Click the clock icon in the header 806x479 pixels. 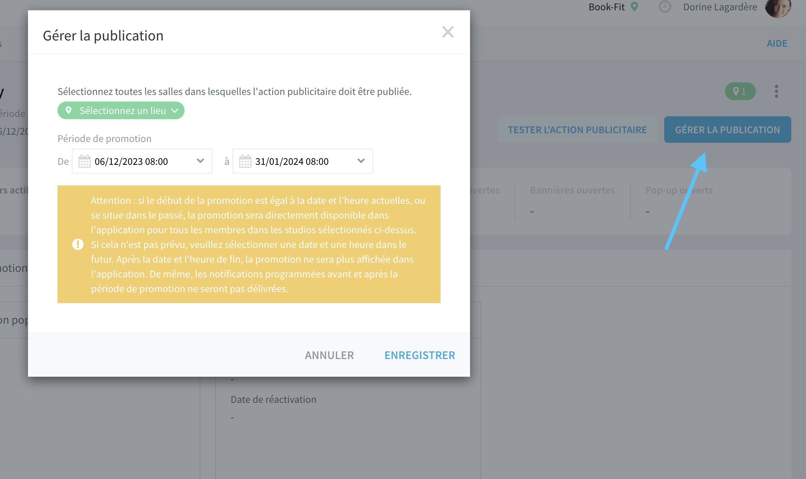click(665, 7)
